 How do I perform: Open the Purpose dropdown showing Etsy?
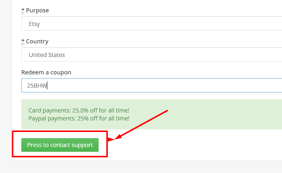152,23
